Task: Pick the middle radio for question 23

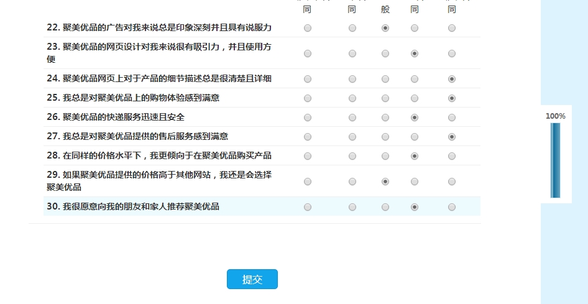Action: [385, 53]
